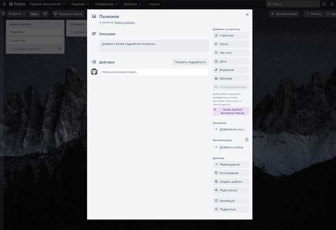Click the Нужно сделать list title

(20, 24)
